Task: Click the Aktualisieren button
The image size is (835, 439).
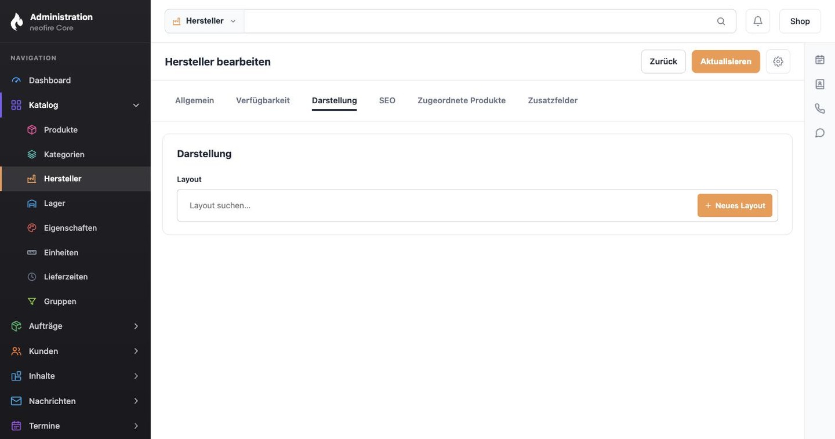Action: [726, 61]
